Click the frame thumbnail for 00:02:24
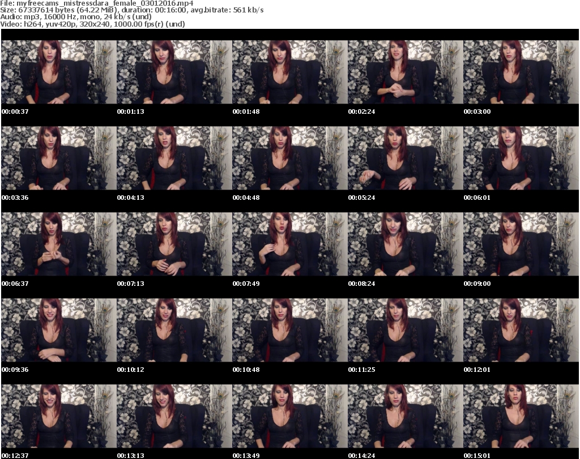This screenshot has width=580, height=459. (x=406, y=72)
